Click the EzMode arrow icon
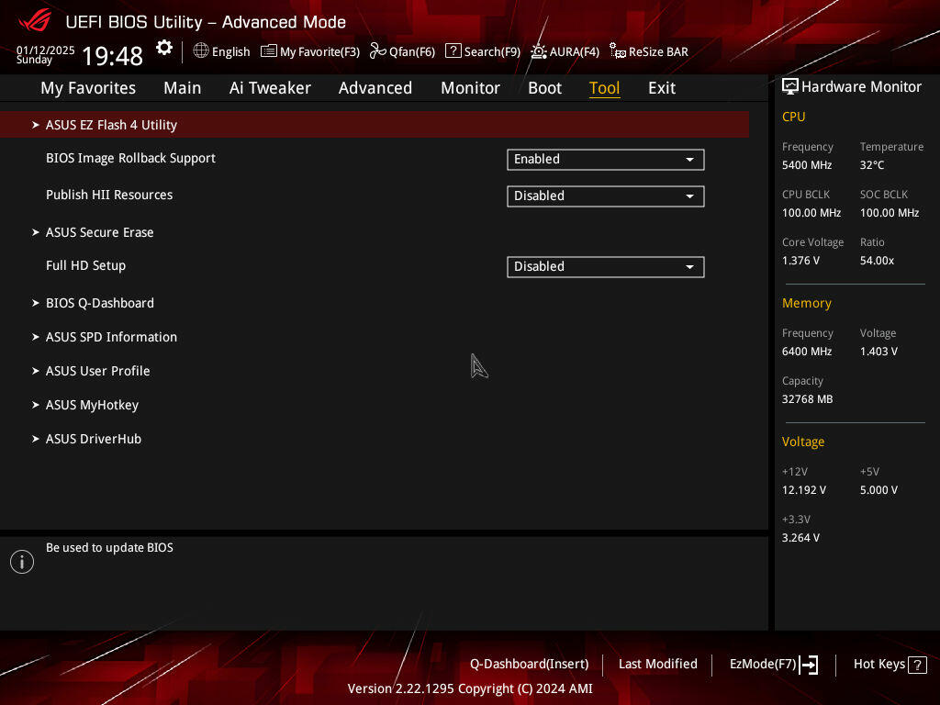The image size is (940, 705). [809, 665]
